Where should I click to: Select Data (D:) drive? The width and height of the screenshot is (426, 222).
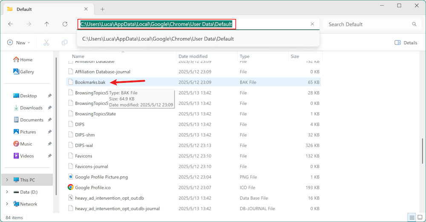point(25,192)
